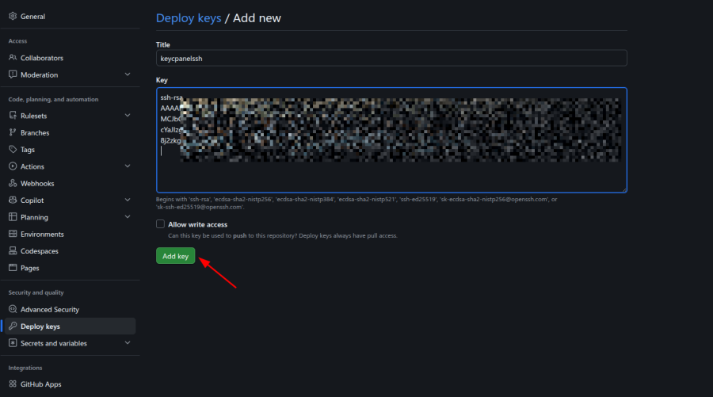Click the green Add key button

pos(176,256)
